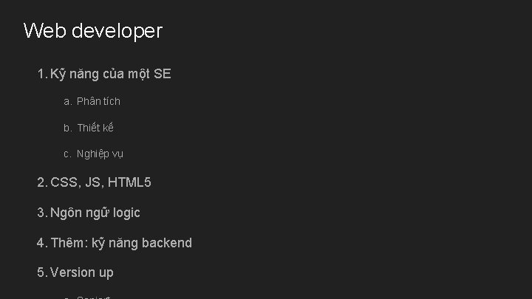Click the number '1.' list marker

tap(42, 74)
